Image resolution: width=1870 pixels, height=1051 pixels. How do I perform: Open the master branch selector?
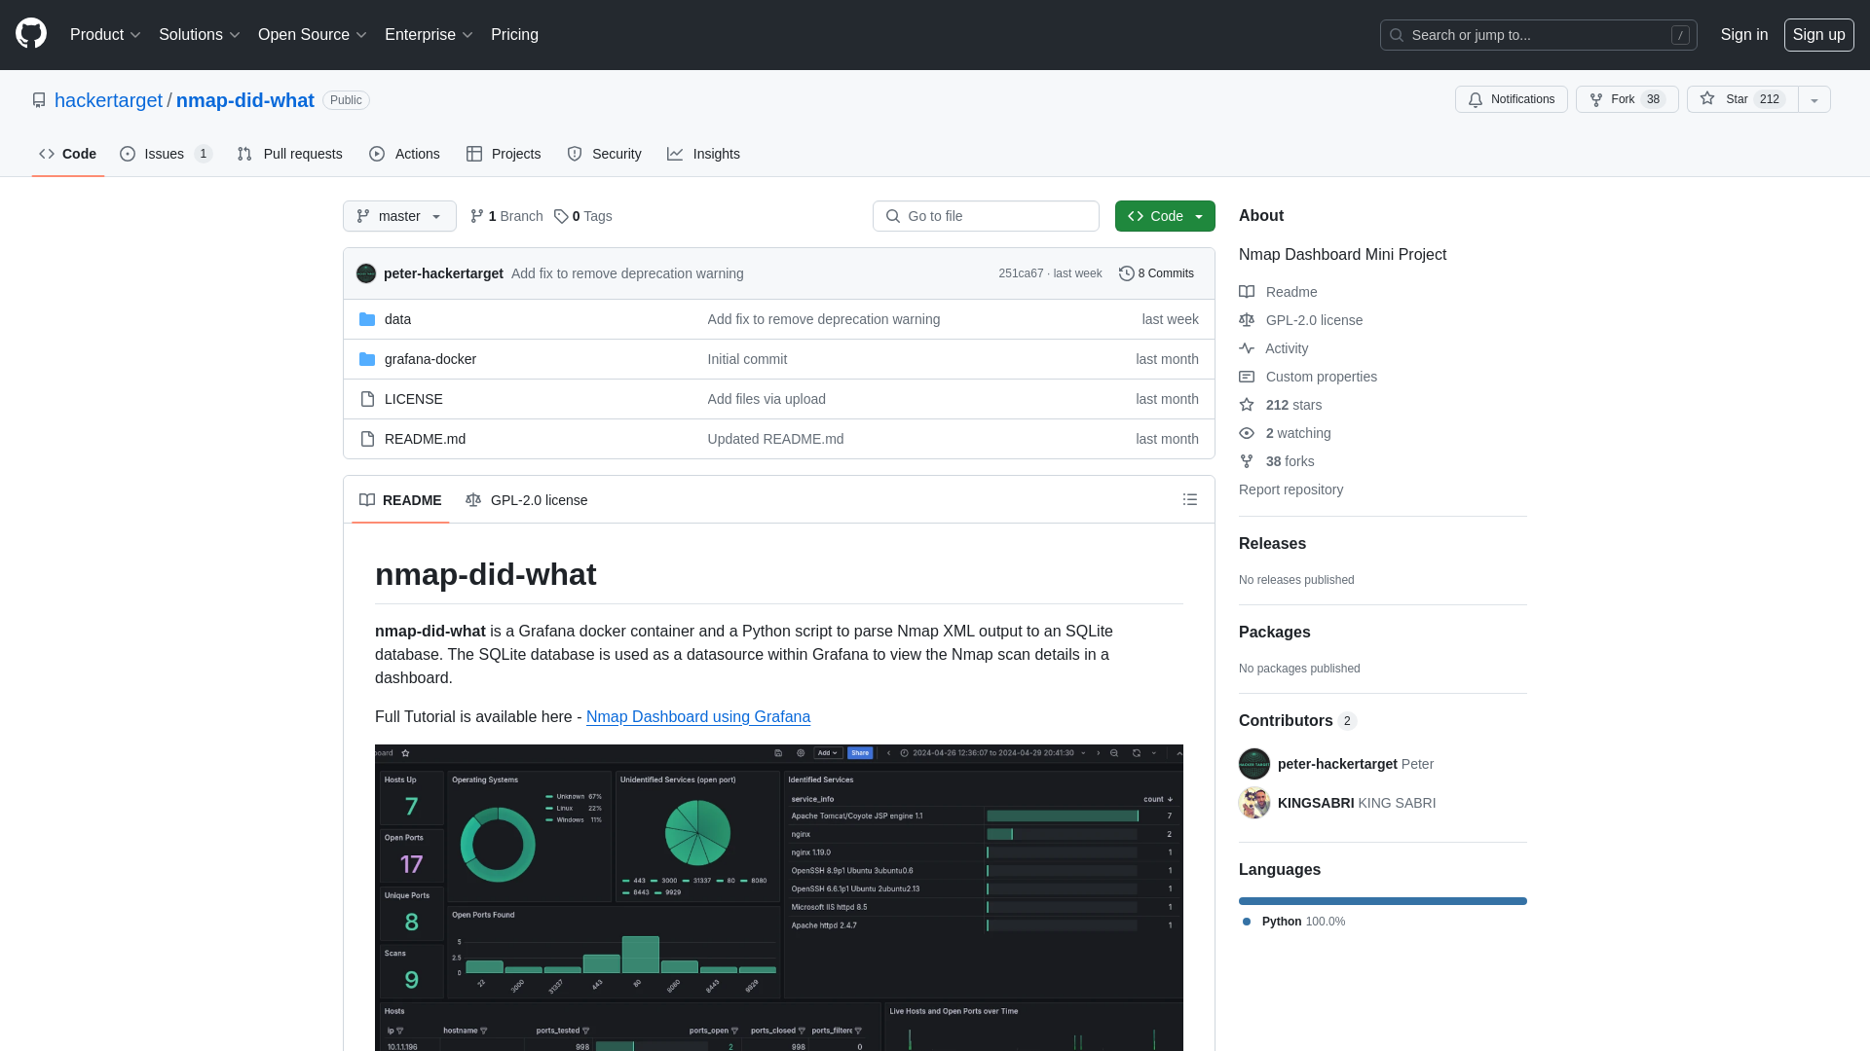pos(399,216)
